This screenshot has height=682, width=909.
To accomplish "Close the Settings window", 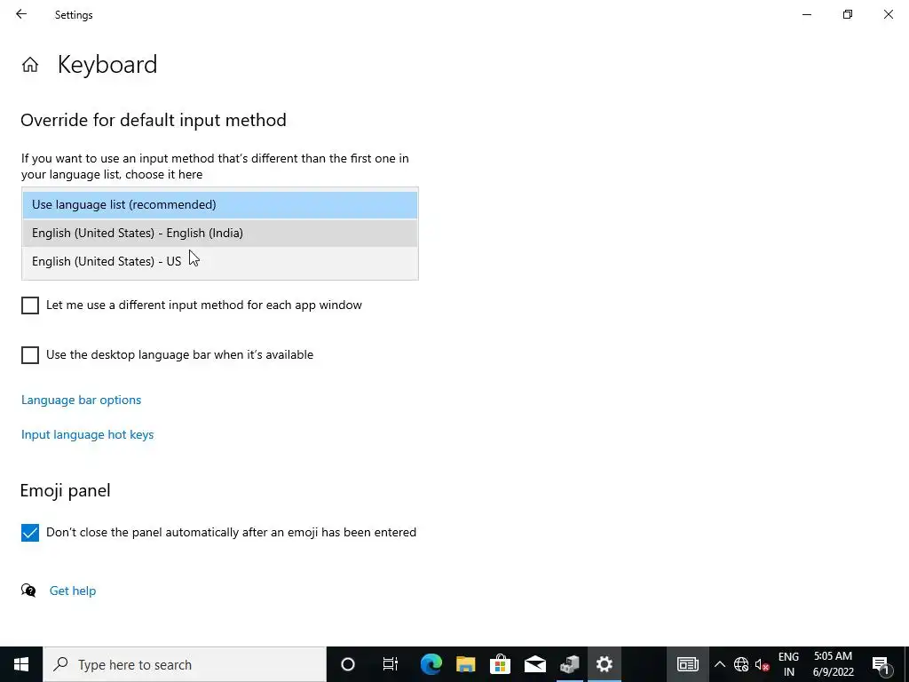I will click(888, 14).
